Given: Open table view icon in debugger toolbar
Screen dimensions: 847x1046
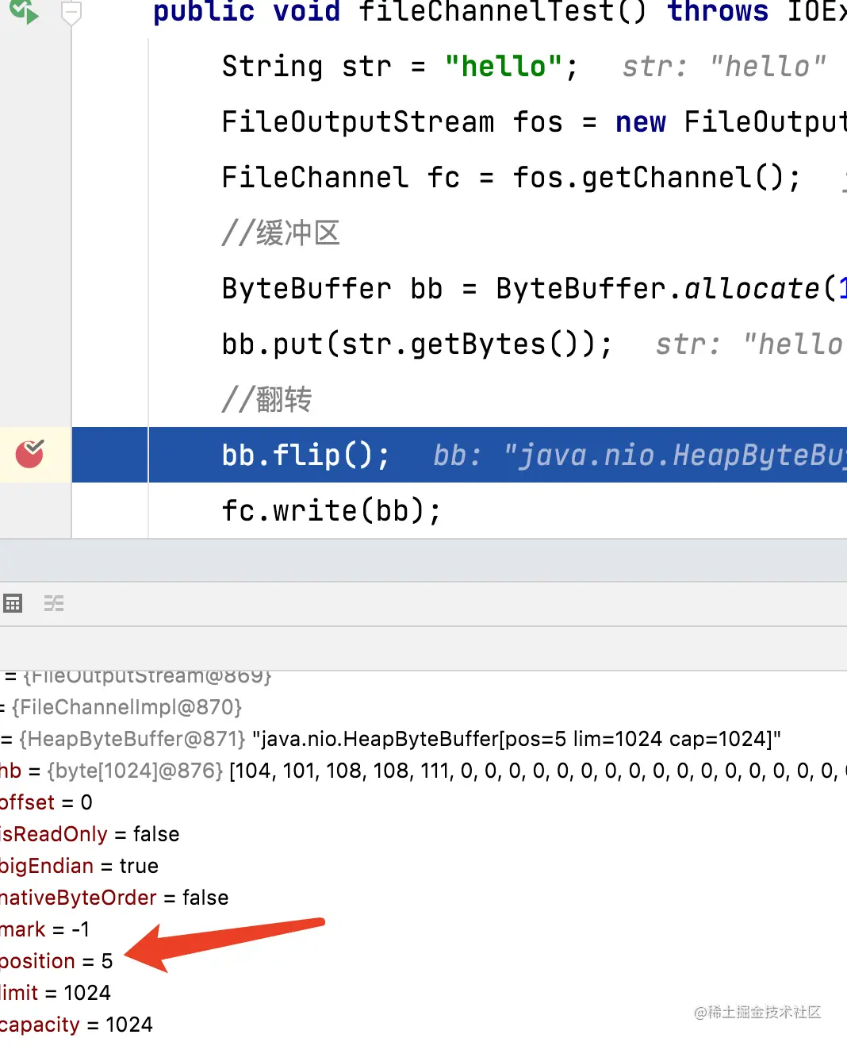Looking at the screenshot, I should (x=13, y=603).
